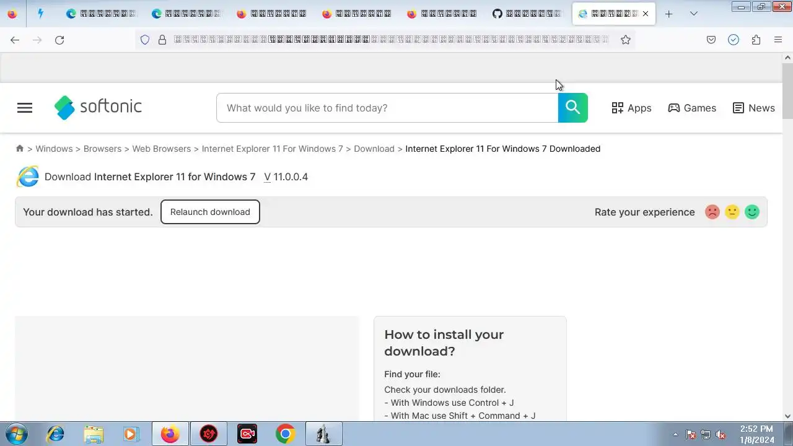Show site security padlock info
The width and height of the screenshot is (793, 446).
click(162, 40)
